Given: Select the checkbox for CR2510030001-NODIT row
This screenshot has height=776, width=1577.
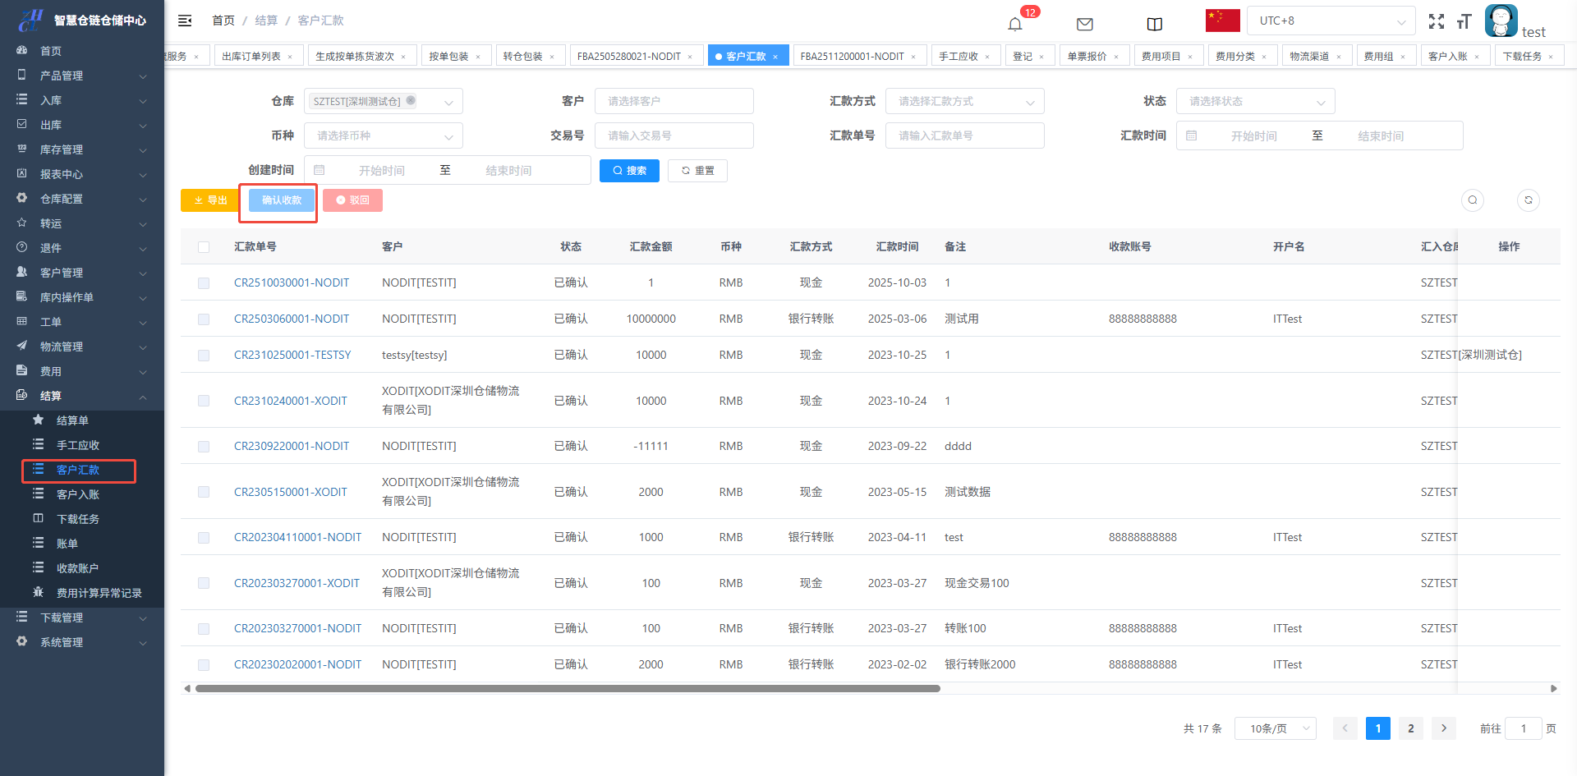Looking at the screenshot, I should [x=204, y=283].
